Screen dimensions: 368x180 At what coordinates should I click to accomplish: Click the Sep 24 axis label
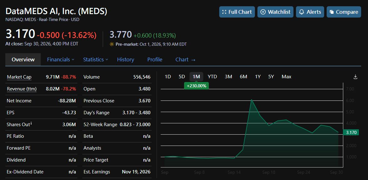point(304,172)
